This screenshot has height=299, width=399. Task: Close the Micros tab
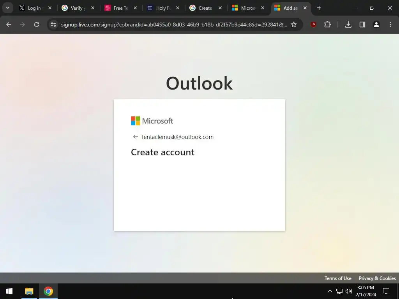point(263,8)
